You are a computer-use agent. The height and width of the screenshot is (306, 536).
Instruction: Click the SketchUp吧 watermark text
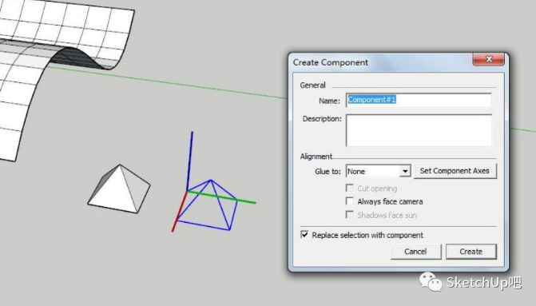point(484,282)
